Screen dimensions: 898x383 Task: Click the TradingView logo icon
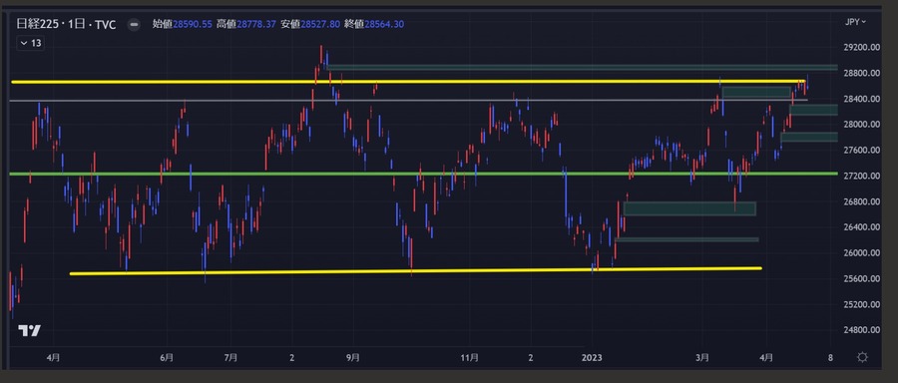pyautogui.click(x=29, y=330)
